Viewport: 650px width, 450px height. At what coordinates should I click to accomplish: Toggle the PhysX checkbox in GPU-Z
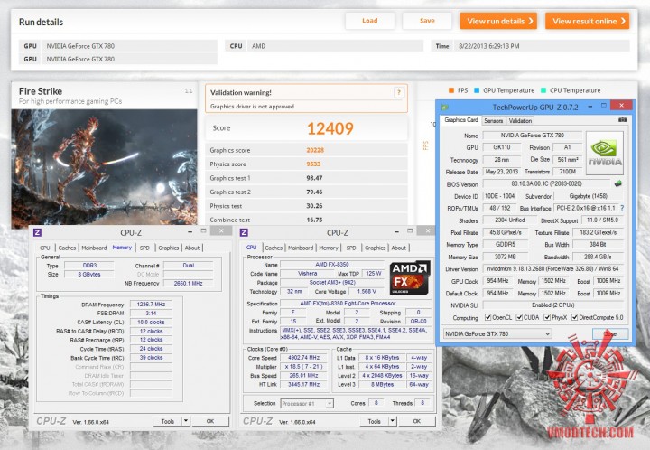point(547,317)
